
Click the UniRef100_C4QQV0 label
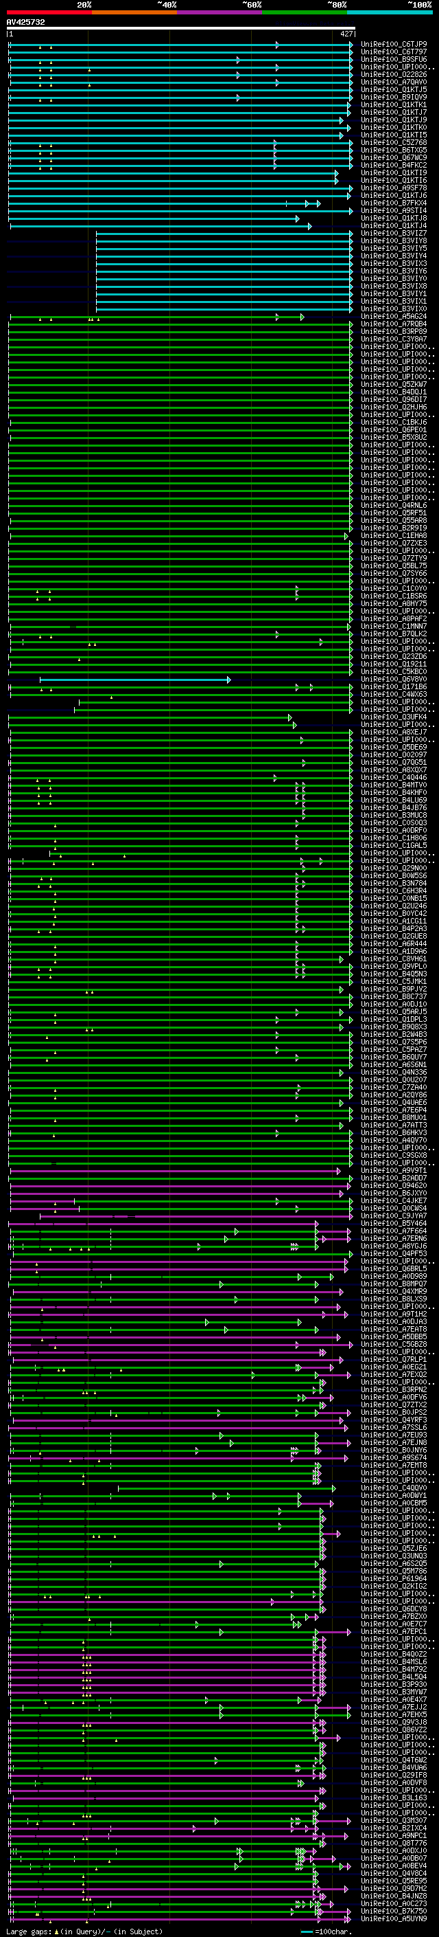pyautogui.click(x=393, y=1488)
